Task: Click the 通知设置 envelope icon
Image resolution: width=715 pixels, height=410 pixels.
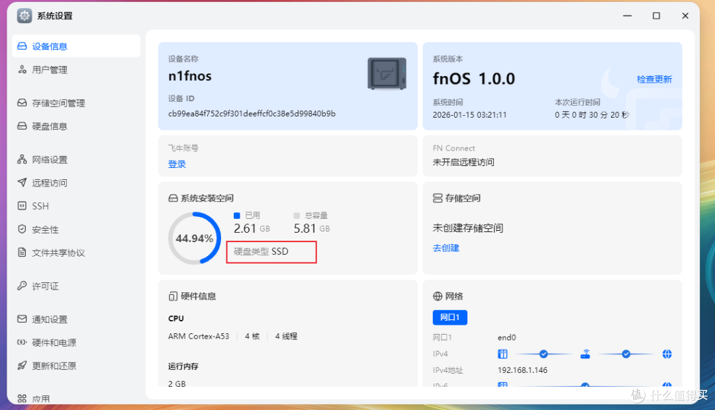Action: pos(22,319)
